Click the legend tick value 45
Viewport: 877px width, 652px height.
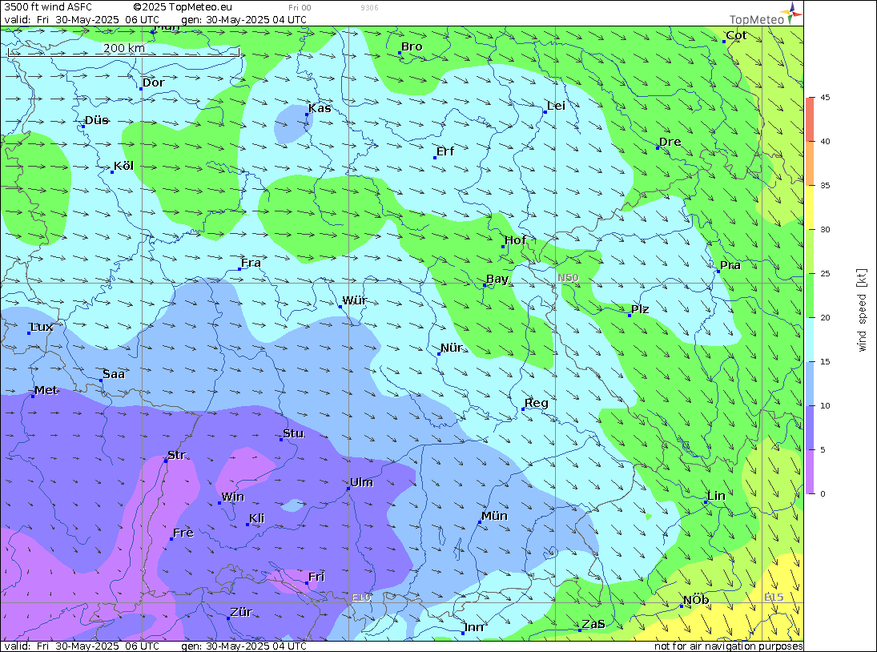(825, 97)
